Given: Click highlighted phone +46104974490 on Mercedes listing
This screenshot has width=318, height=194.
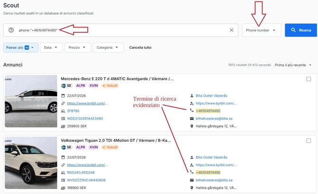Looking at the screenshot, I should pyautogui.click(x=208, y=111).
